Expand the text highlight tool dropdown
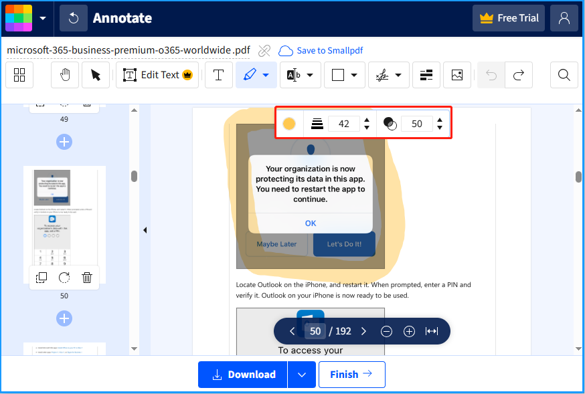 pos(310,75)
